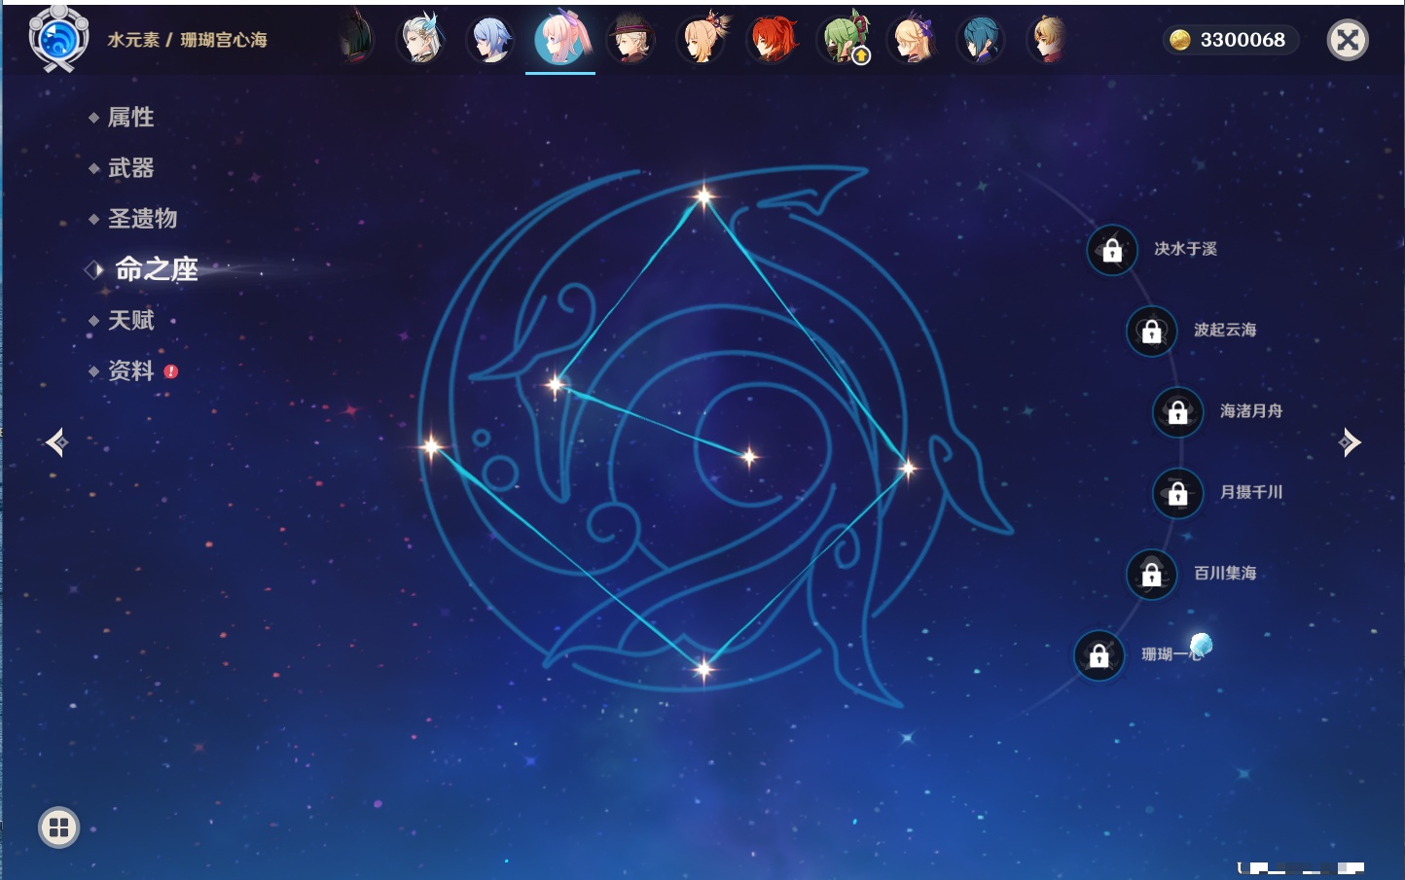
Task: Select the green-haired avatar with upgrade arrow
Action: (x=843, y=39)
